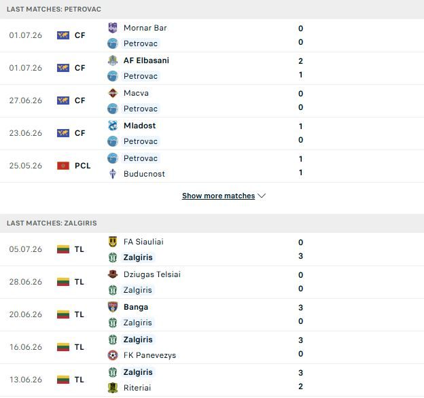The width and height of the screenshot is (424, 398).
Task: Open the AF Elbasani team link
Action: (x=146, y=60)
